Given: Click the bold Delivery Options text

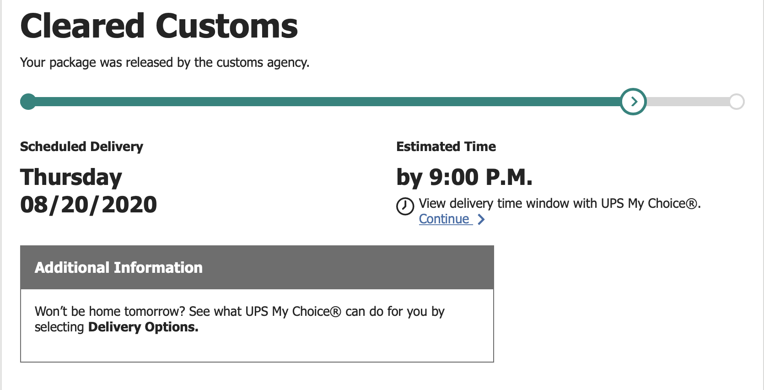Looking at the screenshot, I should [143, 327].
